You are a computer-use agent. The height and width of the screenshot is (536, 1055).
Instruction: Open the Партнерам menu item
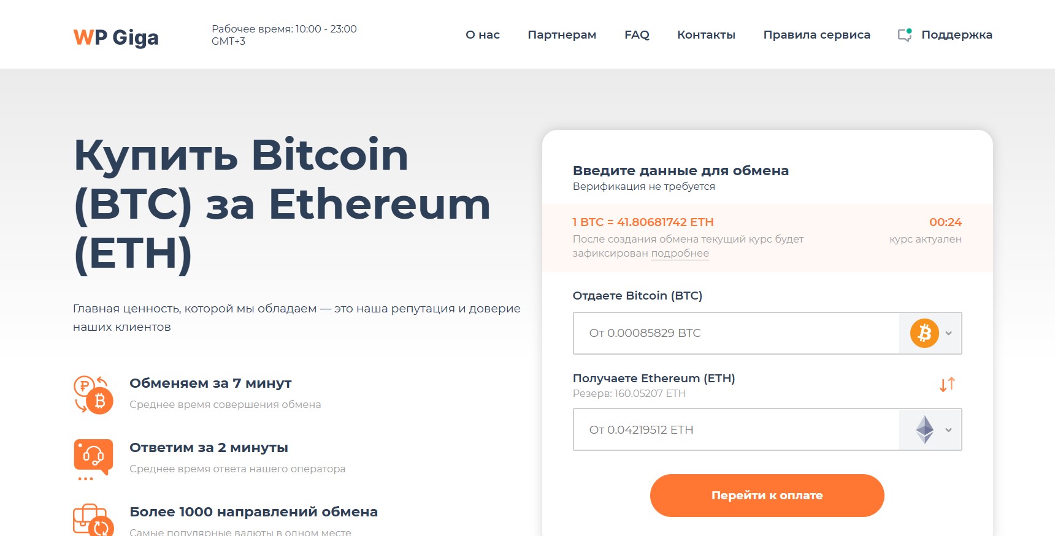[562, 35]
